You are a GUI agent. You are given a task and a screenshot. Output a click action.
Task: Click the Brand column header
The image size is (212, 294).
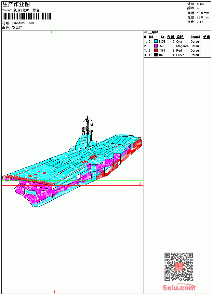pos(195,37)
